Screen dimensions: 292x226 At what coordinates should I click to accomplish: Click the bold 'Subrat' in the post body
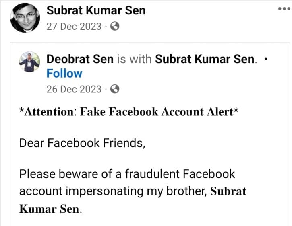[228, 191]
